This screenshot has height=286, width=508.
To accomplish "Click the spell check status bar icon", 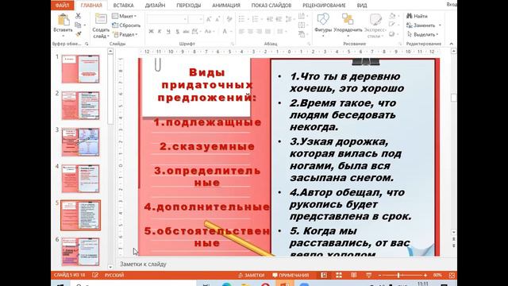I will 95,275.
